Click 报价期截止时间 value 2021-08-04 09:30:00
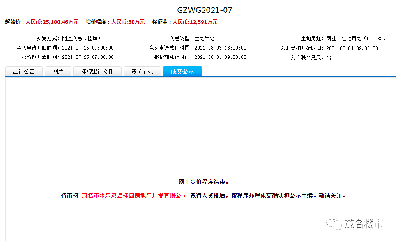 click(221, 57)
